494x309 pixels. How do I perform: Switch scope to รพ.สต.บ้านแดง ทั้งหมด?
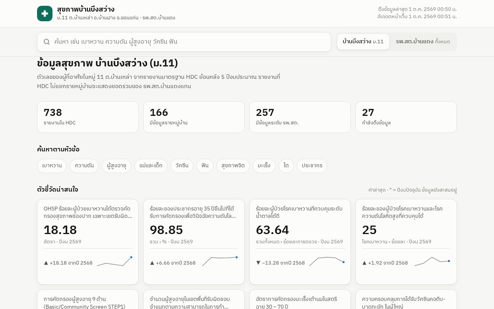pyautogui.click(x=423, y=42)
